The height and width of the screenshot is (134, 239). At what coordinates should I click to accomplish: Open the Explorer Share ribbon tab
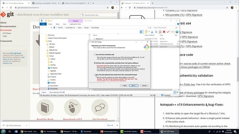point(58,24)
